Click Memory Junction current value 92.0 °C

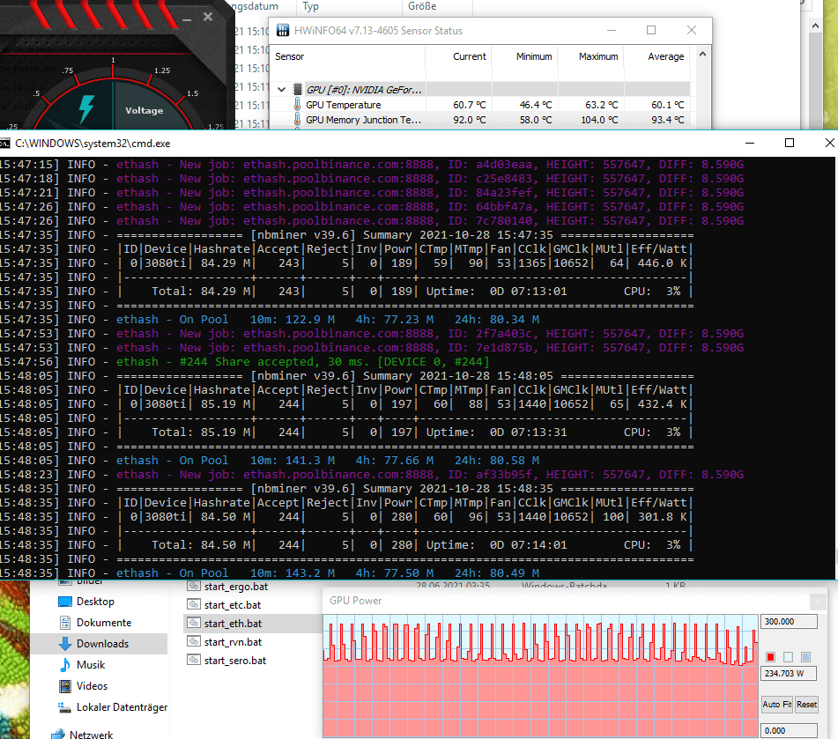click(x=470, y=120)
